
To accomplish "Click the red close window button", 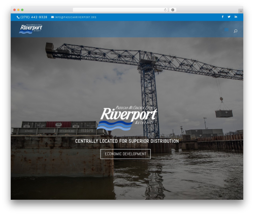I will coord(15,10).
